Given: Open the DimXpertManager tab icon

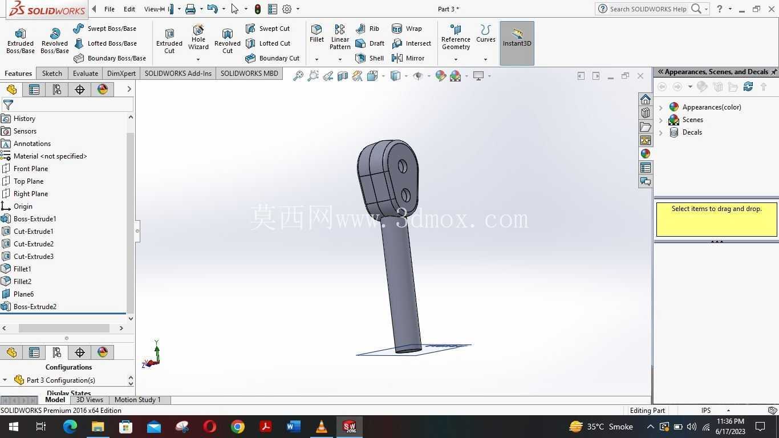Looking at the screenshot, I should 80,90.
